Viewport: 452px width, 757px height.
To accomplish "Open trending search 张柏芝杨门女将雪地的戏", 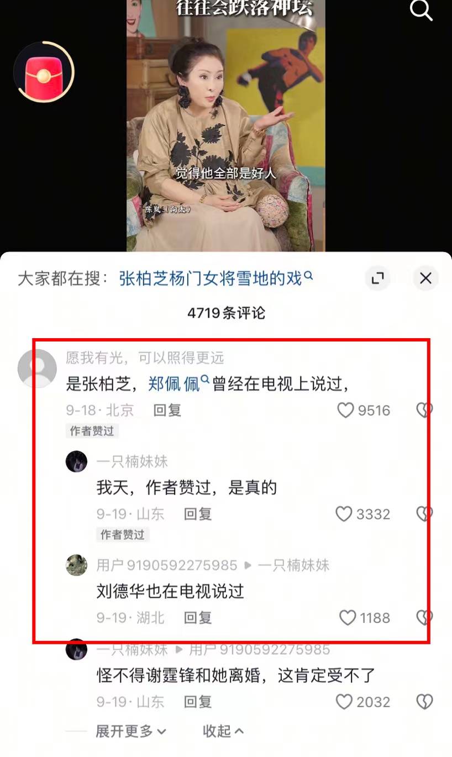I will (216, 278).
